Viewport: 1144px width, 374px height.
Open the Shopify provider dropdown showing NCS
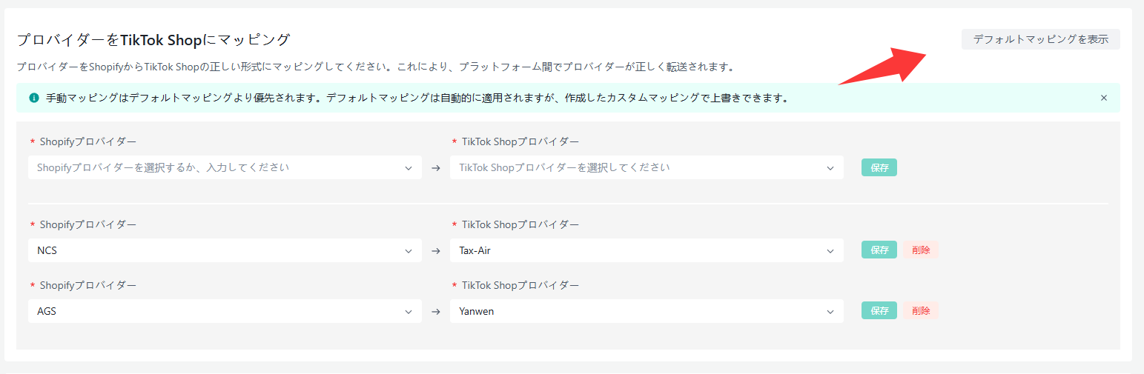(215, 250)
